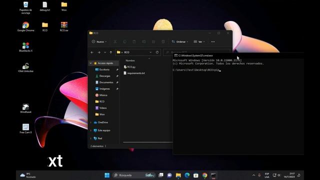This screenshot has width=320, height=180.
Task: Click the Búsqueda taskbar search box
Action: pos(133,175)
